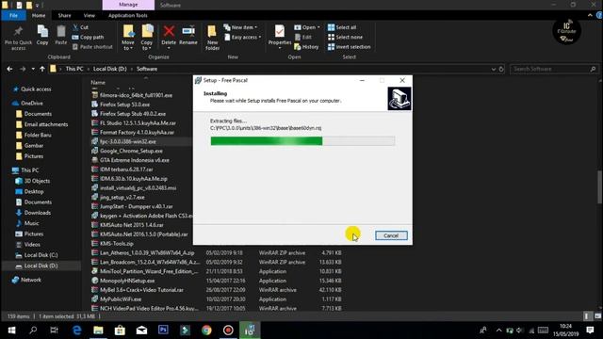Click Paste shortcut in ribbon
This screenshot has width=603, height=339.
[92, 47]
